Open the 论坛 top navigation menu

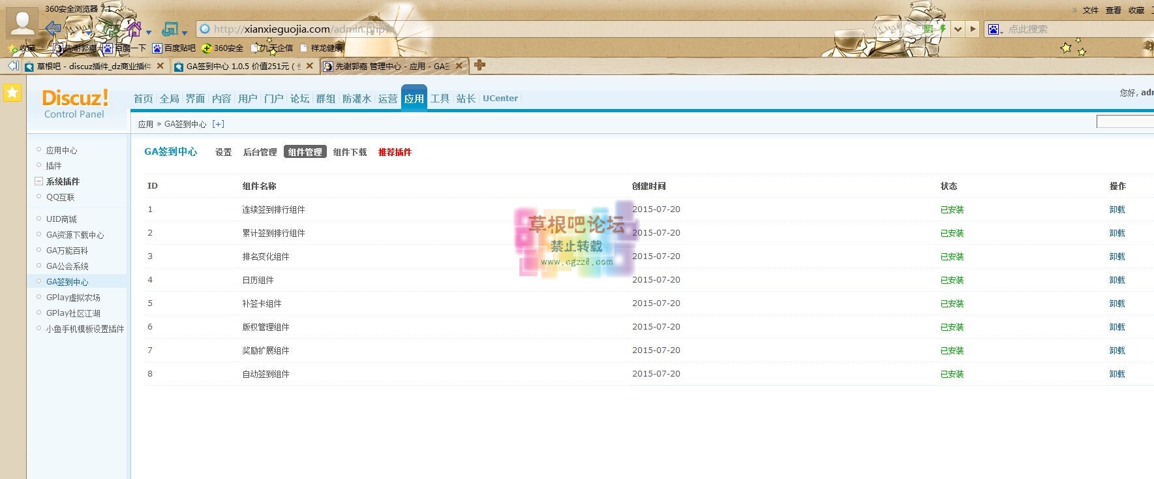click(299, 99)
